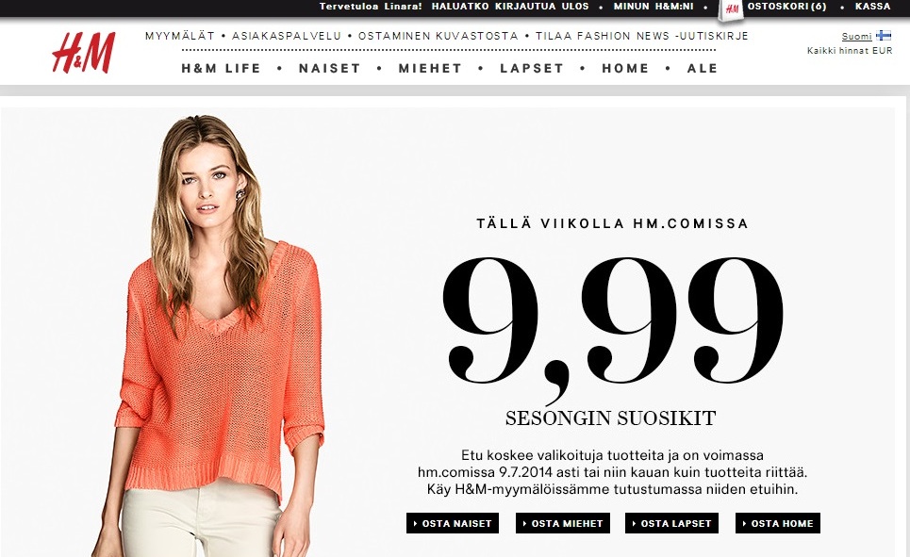Open MINUN H&M:NI account page
Screen dimensions: 910x557
coord(654,7)
